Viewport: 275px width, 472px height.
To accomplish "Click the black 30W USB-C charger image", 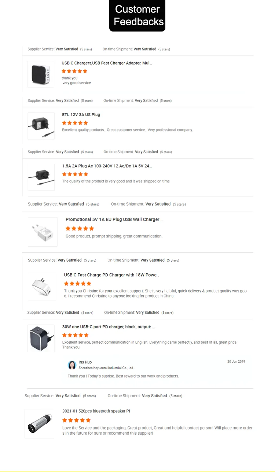I will 41,338.
